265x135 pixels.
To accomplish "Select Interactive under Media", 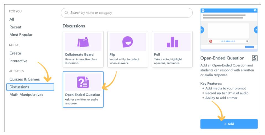I will 18,61.
